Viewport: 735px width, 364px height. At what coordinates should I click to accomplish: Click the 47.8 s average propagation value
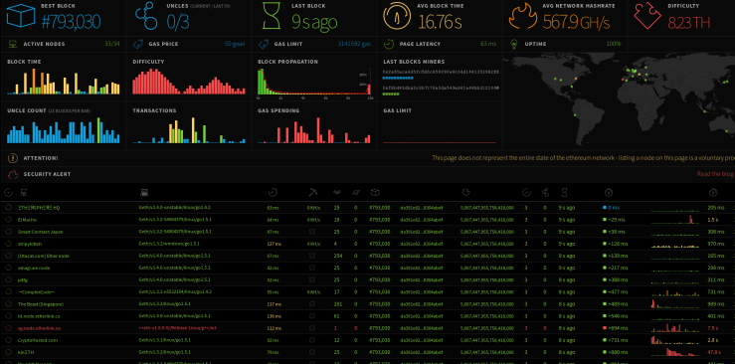click(715, 352)
